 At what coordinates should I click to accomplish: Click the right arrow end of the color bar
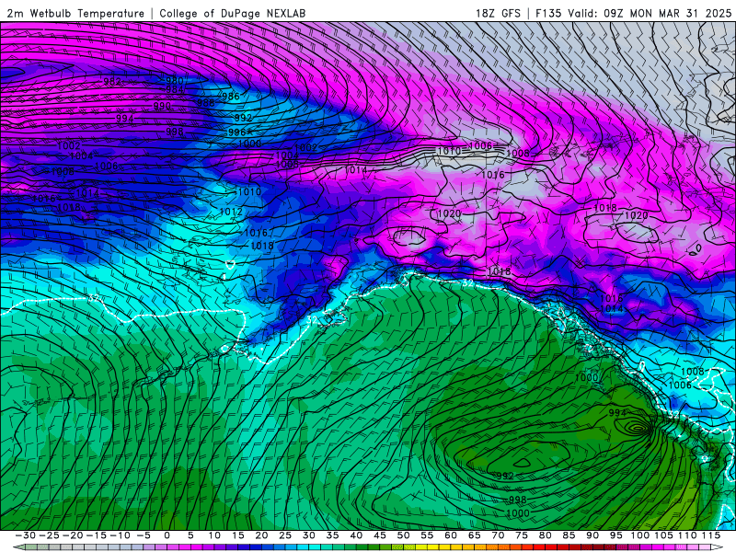coord(718,547)
